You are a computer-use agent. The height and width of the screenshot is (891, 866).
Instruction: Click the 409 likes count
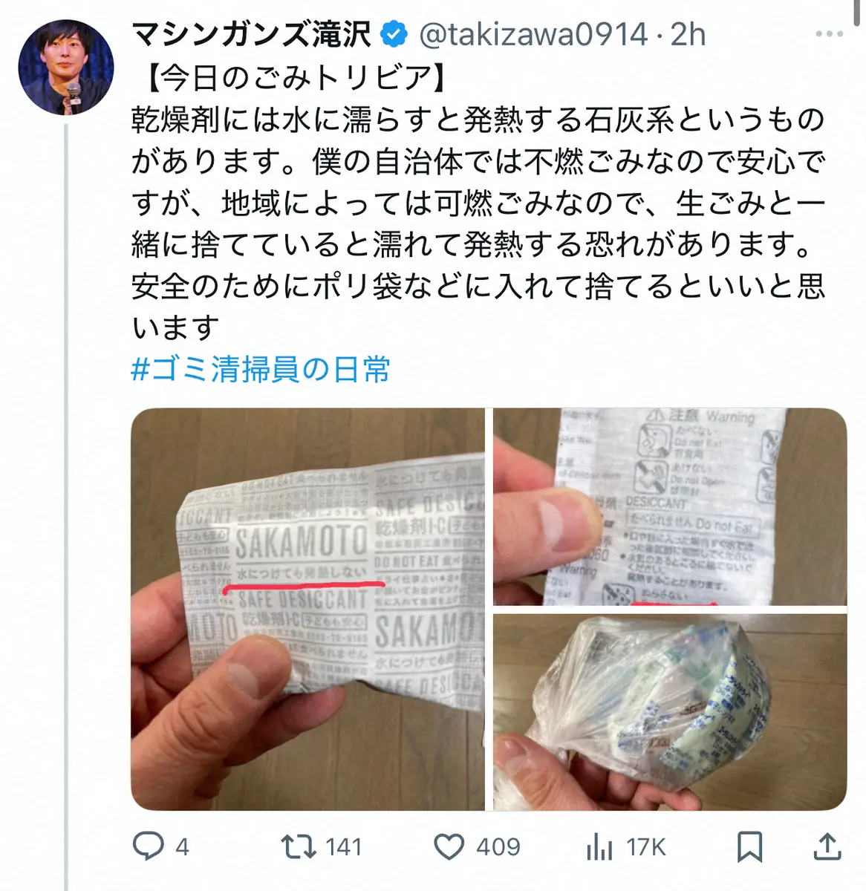[498, 846]
